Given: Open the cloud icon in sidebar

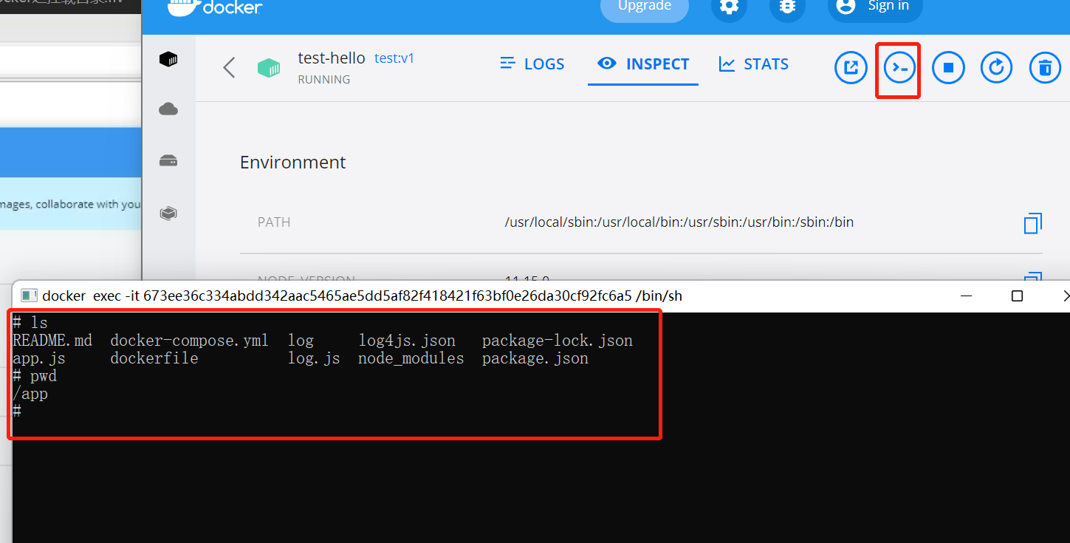Looking at the screenshot, I should coord(168,109).
